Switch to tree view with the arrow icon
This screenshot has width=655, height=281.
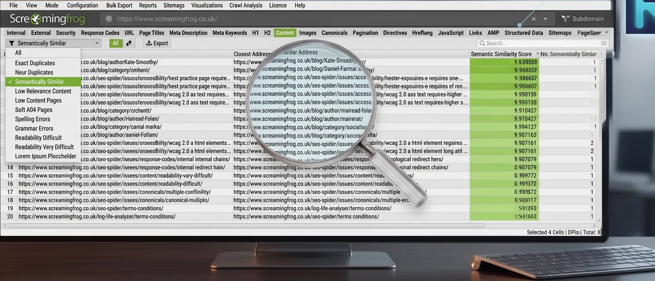coord(129,43)
